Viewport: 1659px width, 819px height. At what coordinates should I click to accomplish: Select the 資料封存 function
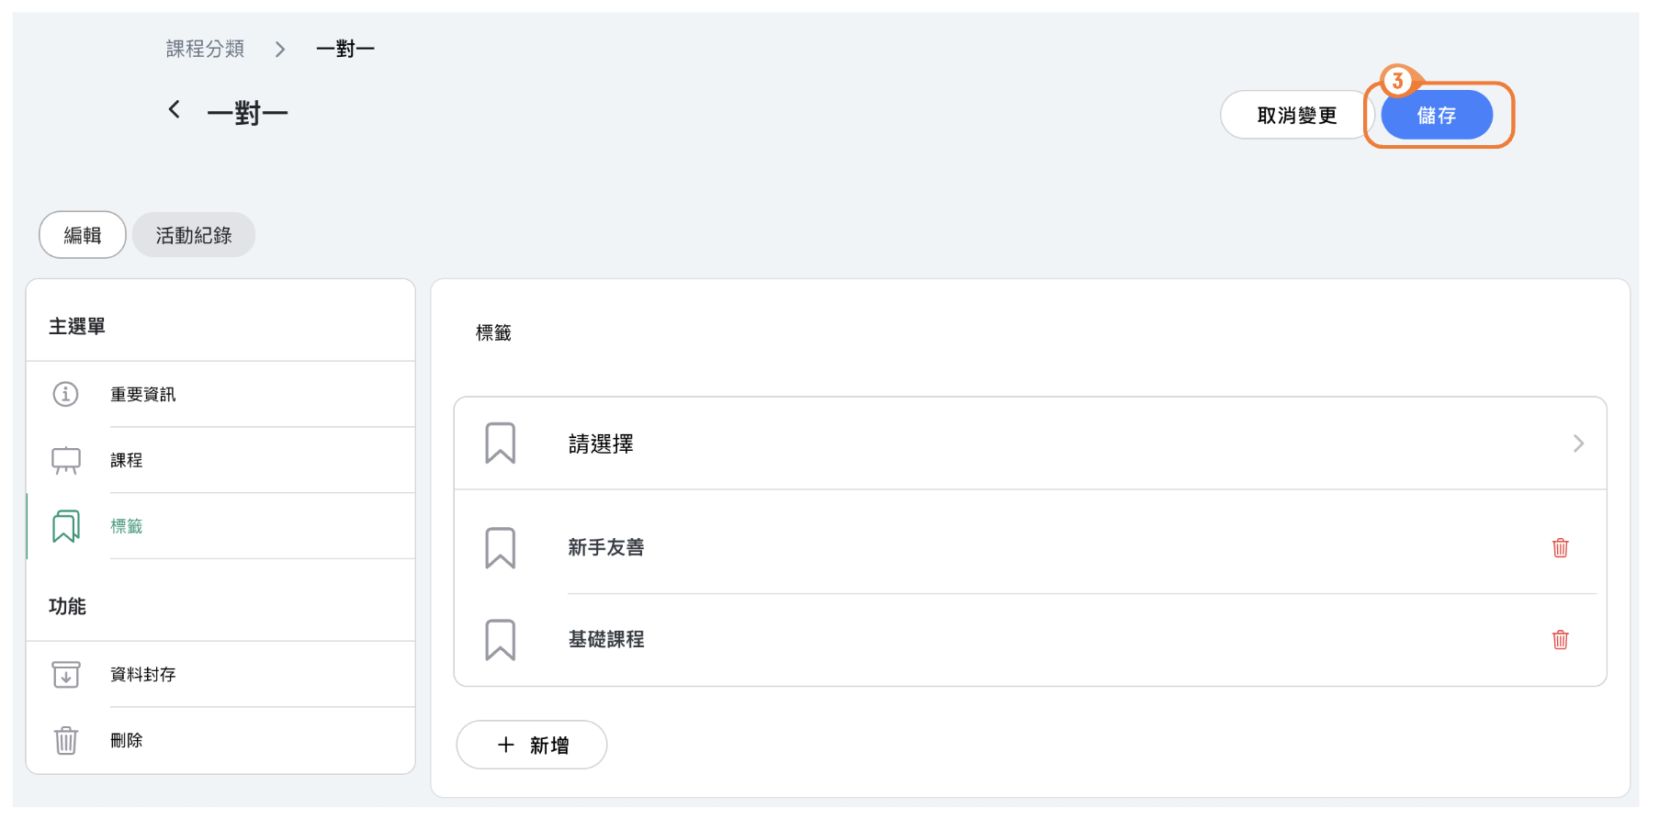(x=143, y=675)
